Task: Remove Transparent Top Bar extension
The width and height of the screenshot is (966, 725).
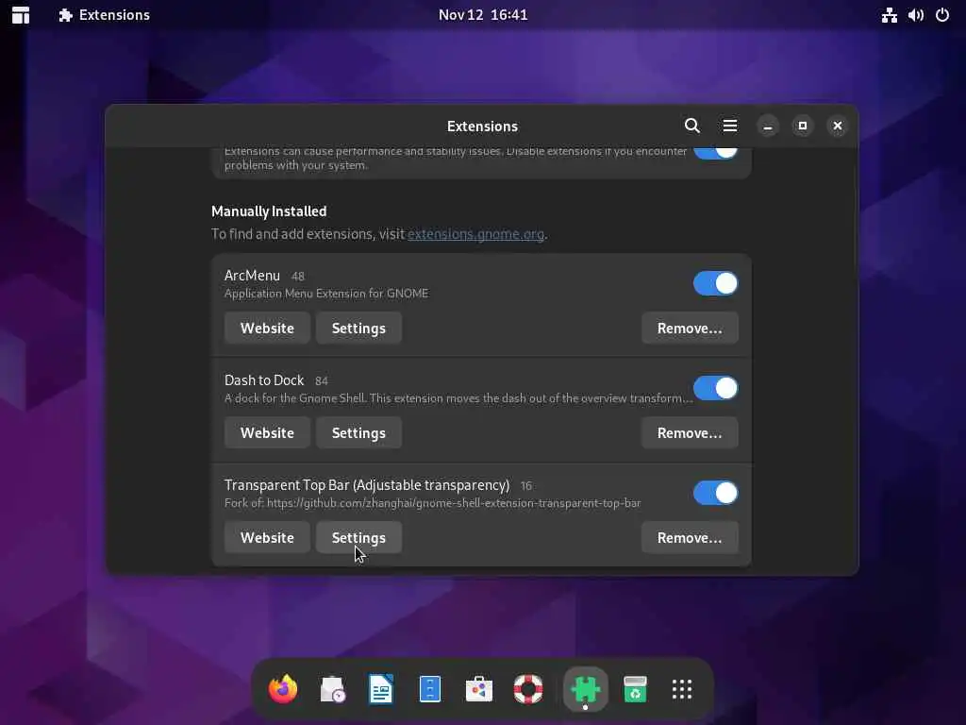Action: pyautogui.click(x=690, y=537)
